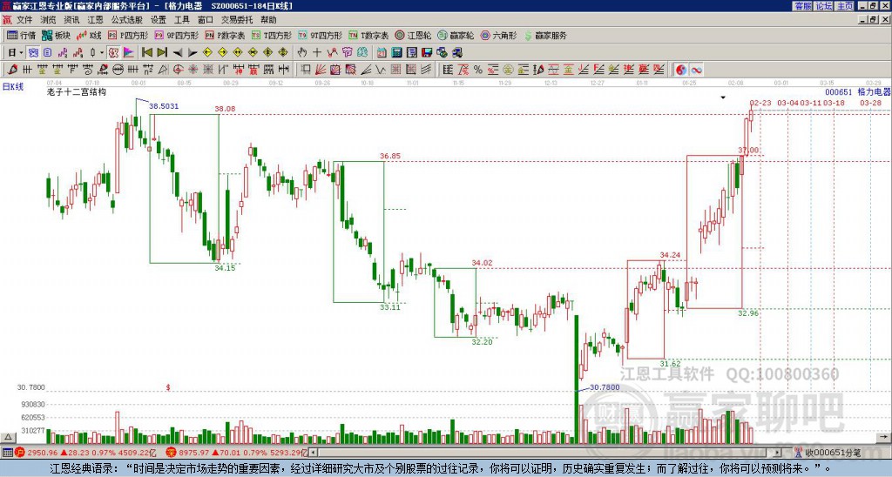Screen dimensions: 892x477
Task: Select the red pen drawing tool
Action: coord(12,70)
